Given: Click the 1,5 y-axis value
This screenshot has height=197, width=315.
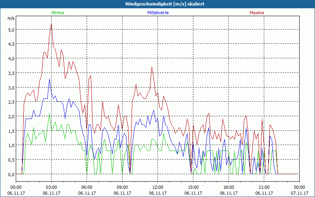Looking at the screenshot, I should [11, 131].
